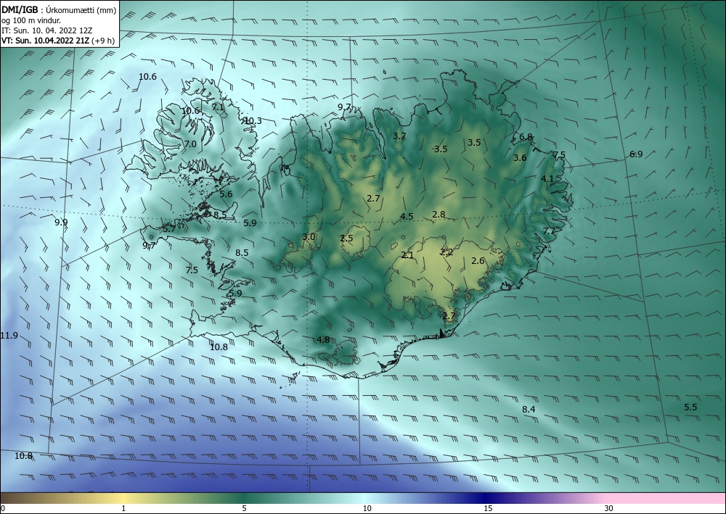
Task: Click the 2.1 value on the glacier
Action: pos(407,254)
